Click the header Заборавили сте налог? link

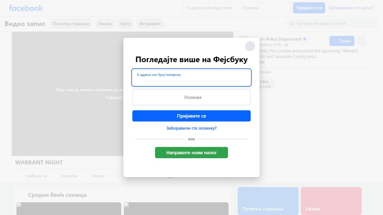351,8
